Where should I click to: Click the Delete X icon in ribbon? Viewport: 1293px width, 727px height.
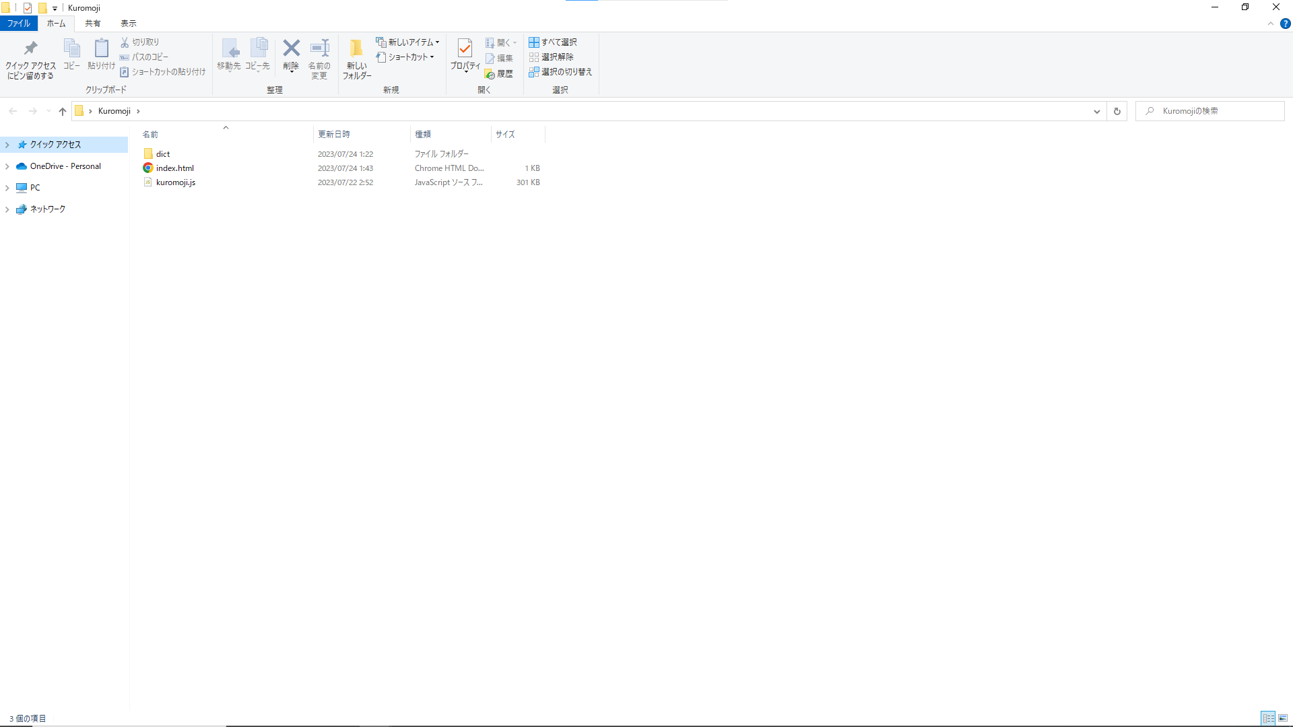(x=291, y=48)
